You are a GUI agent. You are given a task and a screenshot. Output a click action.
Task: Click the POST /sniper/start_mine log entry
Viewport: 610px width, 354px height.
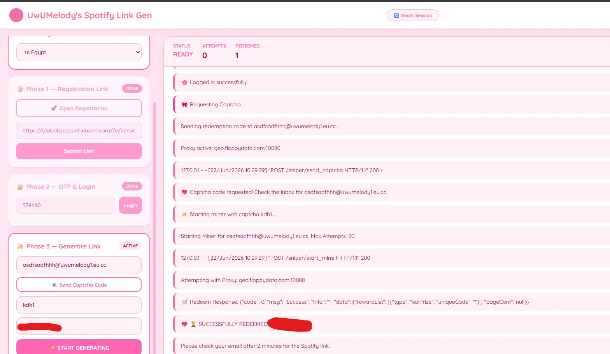click(391, 258)
